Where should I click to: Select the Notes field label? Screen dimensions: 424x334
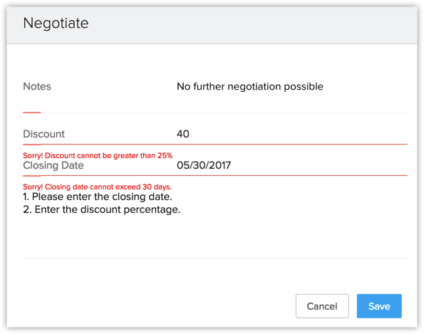pyautogui.click(x=37, y=86)
